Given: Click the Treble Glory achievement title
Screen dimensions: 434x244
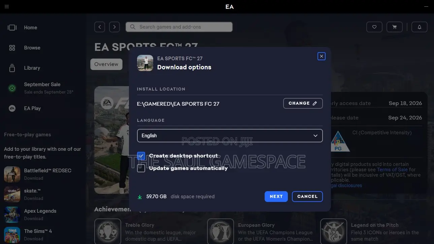Looking at the screenshot, I should click(140, 225).
